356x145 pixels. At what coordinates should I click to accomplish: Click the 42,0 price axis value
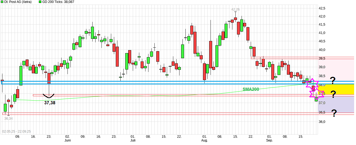(322, 16)
